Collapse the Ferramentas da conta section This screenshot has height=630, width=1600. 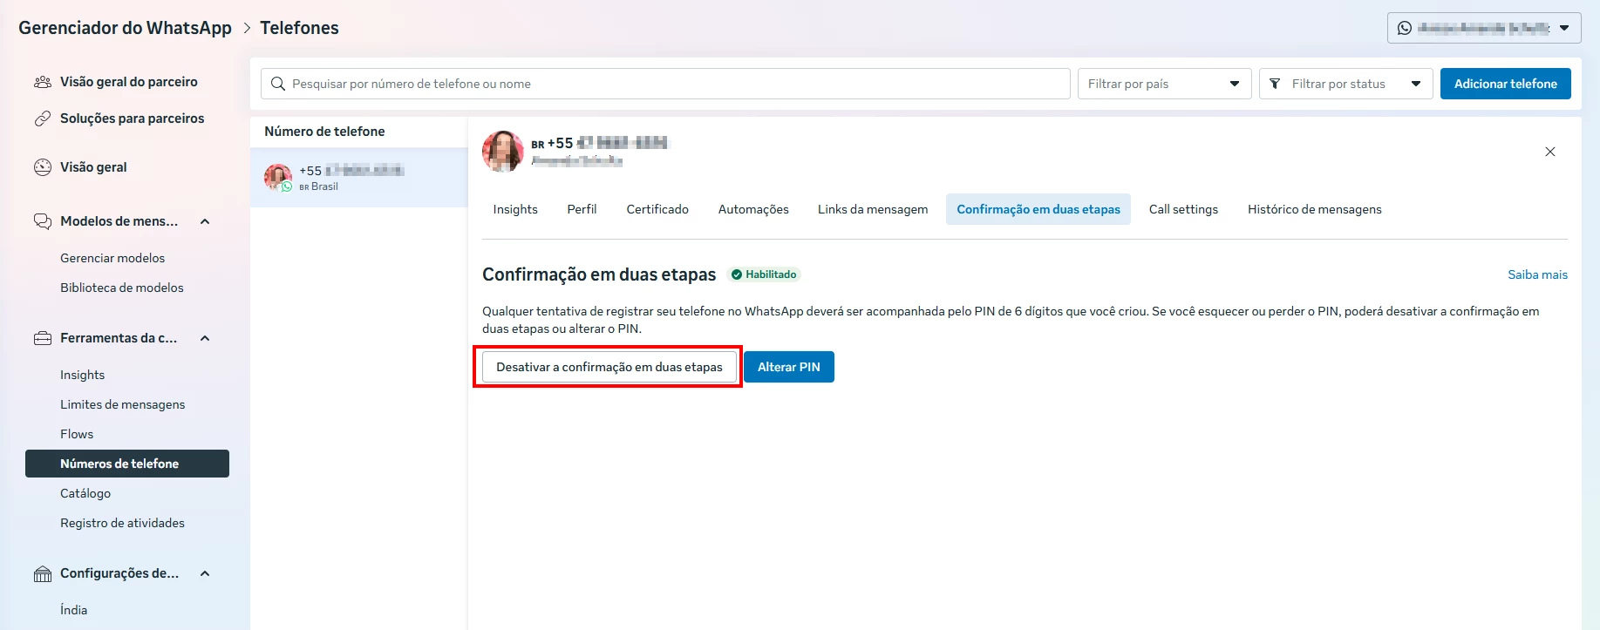click(205, 338)
